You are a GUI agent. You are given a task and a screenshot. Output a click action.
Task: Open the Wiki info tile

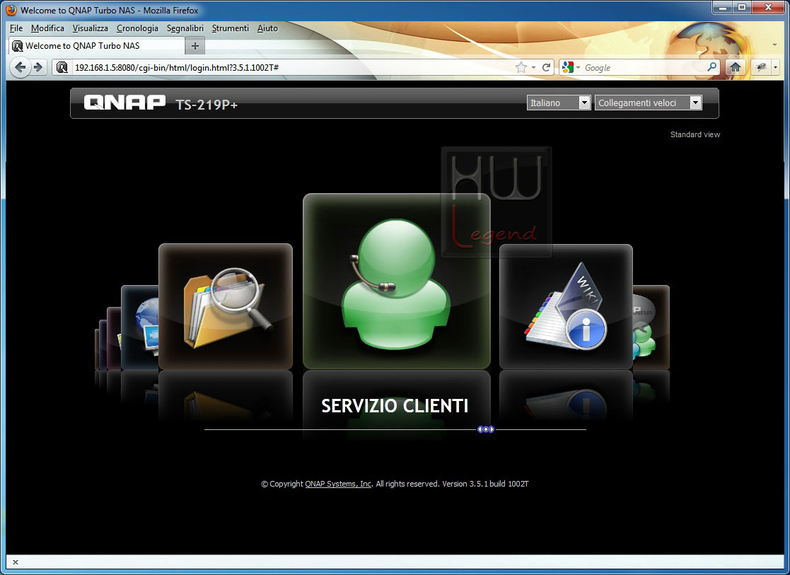(566, 306)
